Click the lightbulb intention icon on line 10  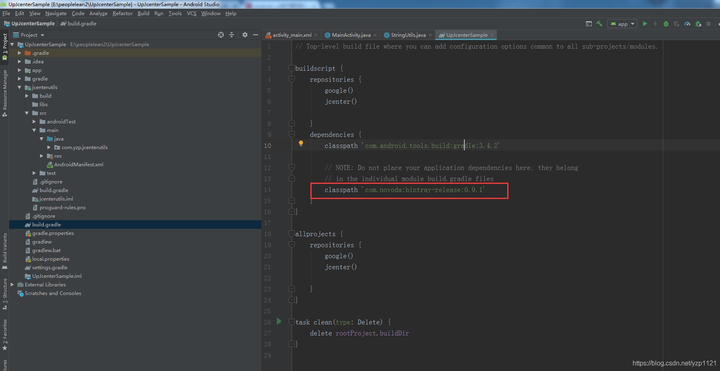[x=301, y=143]
